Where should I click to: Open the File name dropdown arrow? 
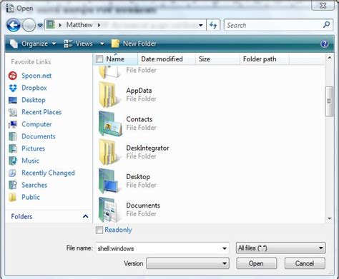pyautogui.click(x=225, y=248)
